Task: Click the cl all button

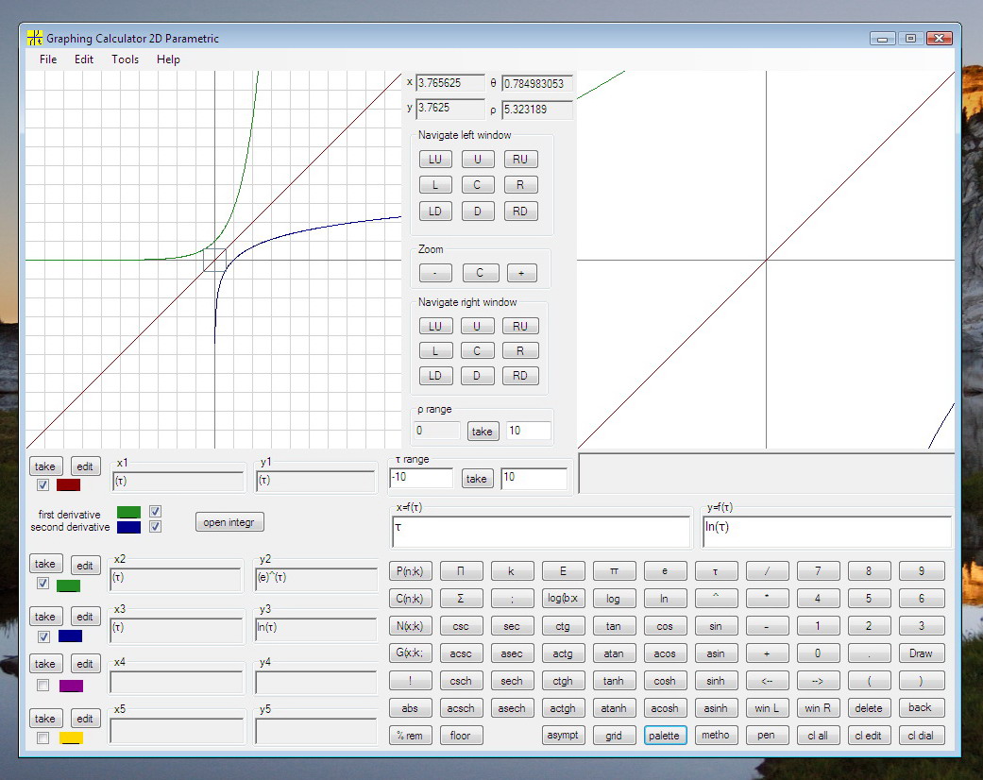Action: click(818, 736)
